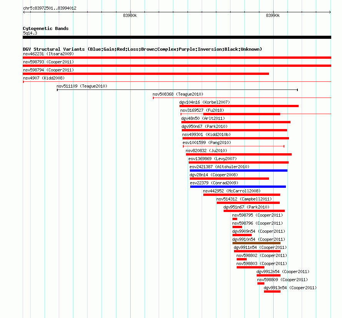This screenshot has height=318, width=342.
Task: Select the esv1369869 (Levy2007) red bar
Action: (x=239, y=162)
